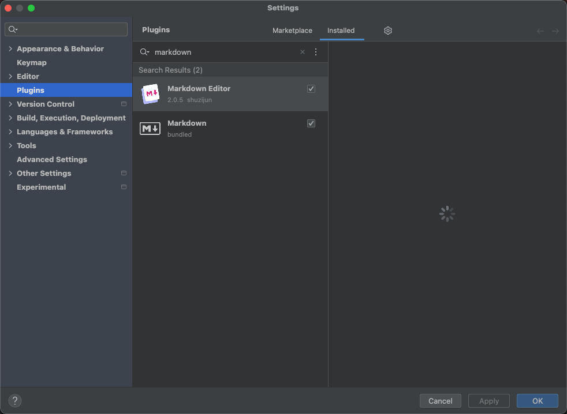Click the Settings window title

pyautogui.click(x=283, y=8)
